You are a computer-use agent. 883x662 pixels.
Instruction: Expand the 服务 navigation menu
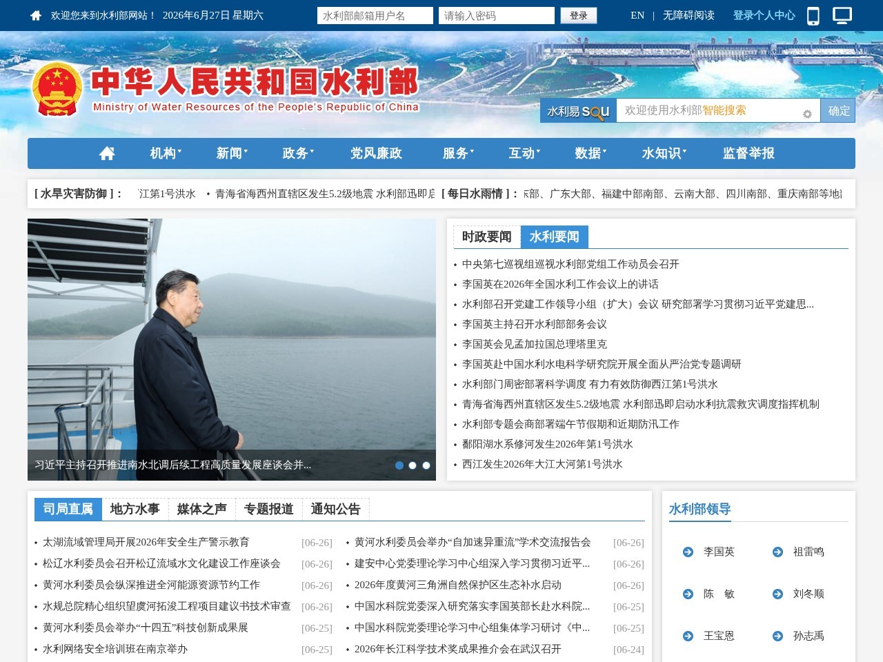[458, 153]
